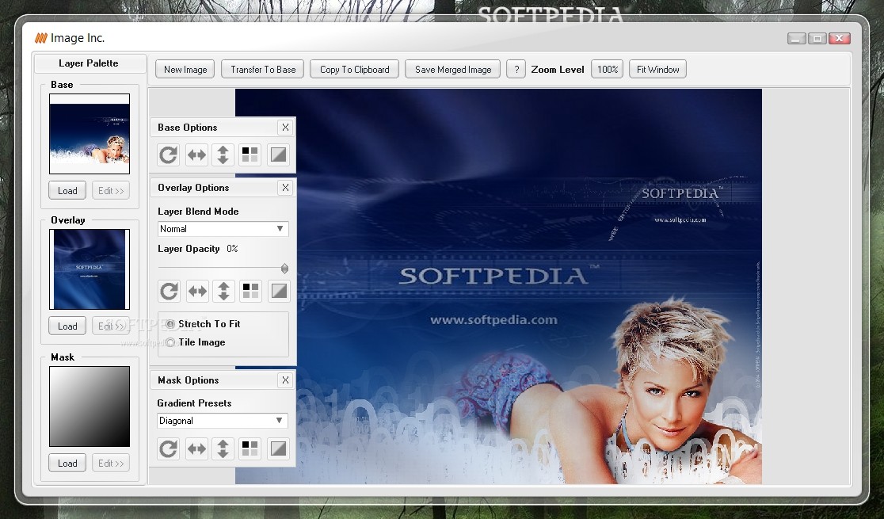This screenshot has width=884, height=519.
Task: Select the Stretch To Fit option
Action: coord(203,324)
